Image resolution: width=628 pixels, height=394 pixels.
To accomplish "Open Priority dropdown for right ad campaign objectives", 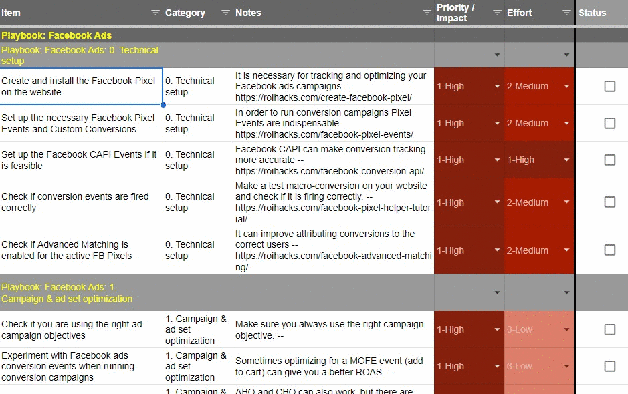I will point(497,330).
